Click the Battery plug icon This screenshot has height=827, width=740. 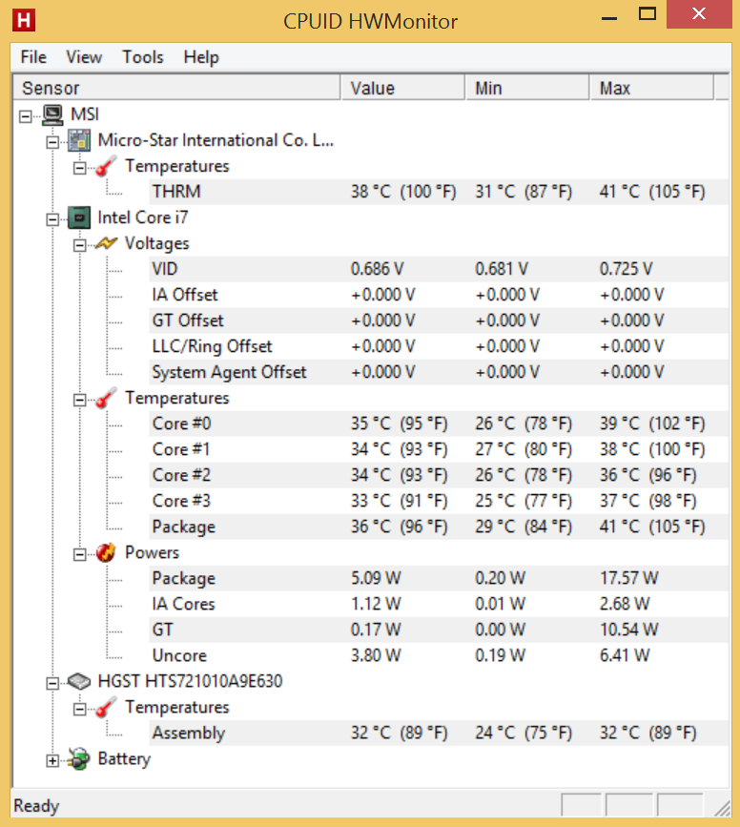tap(79, 759)
